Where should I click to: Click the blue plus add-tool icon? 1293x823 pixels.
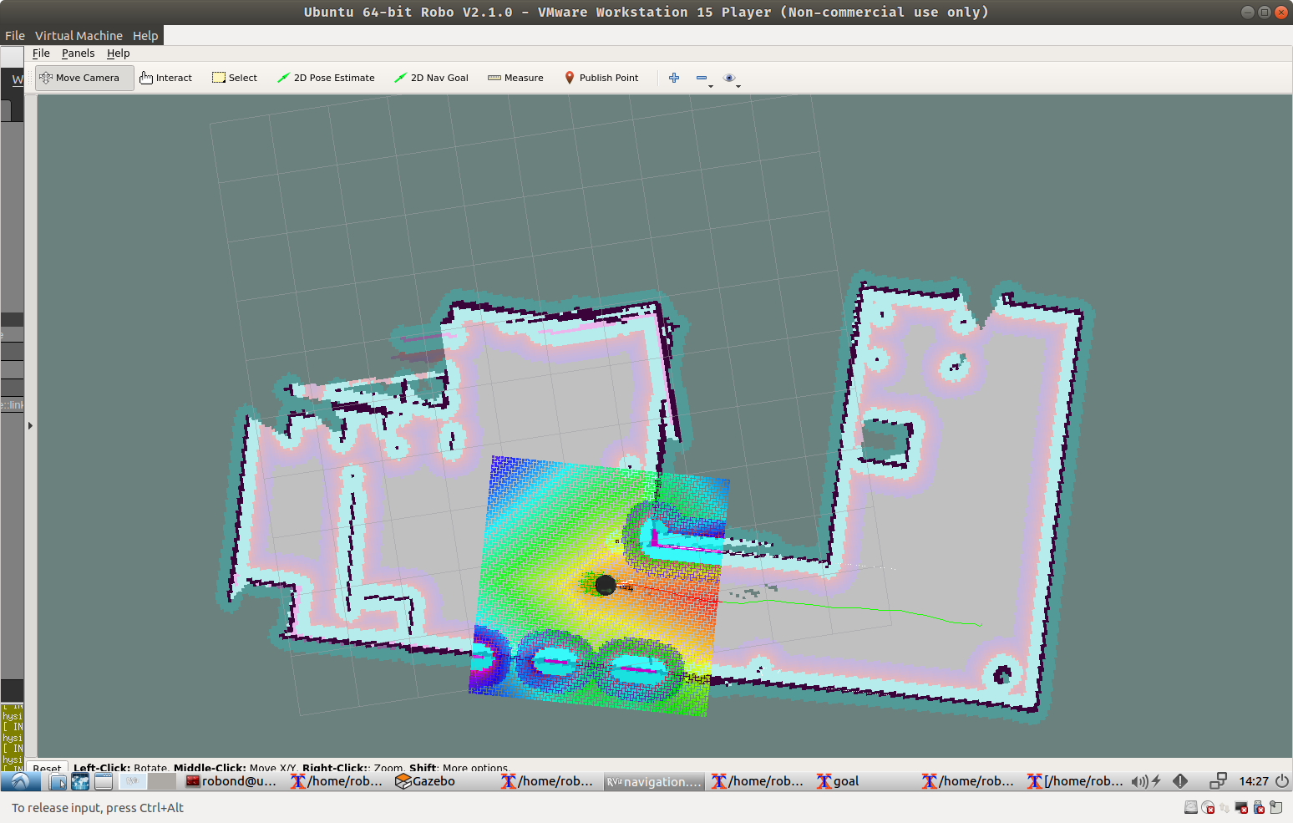(x=674, y=78)
